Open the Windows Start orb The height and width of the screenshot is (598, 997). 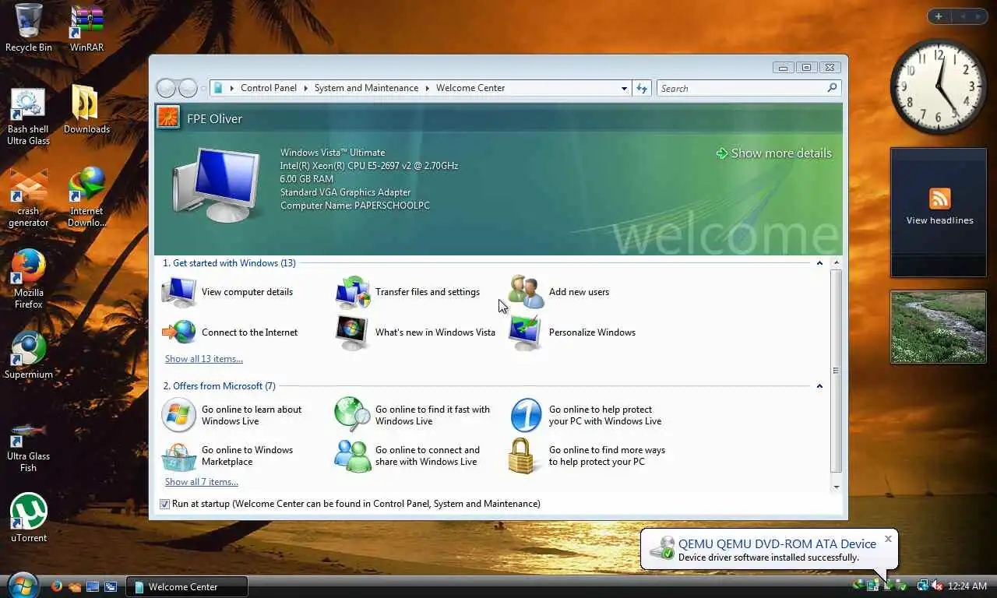[x=23, y=585]
